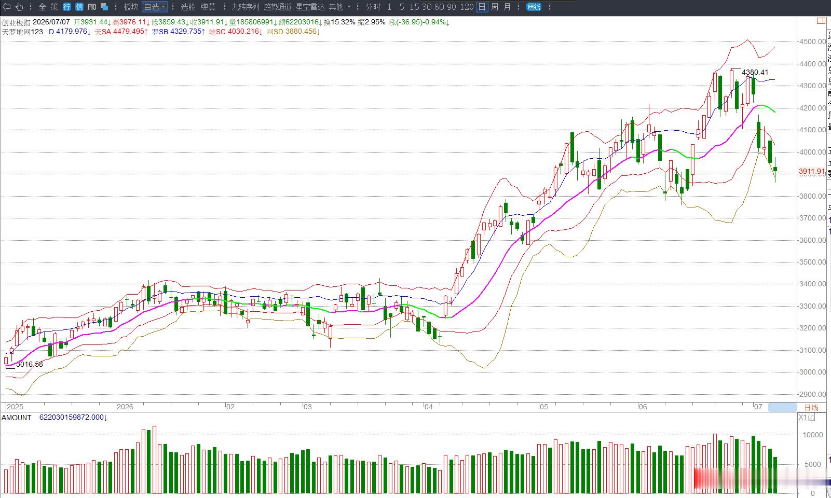Open the 板块 sector menu

click(x=131, y=7)
